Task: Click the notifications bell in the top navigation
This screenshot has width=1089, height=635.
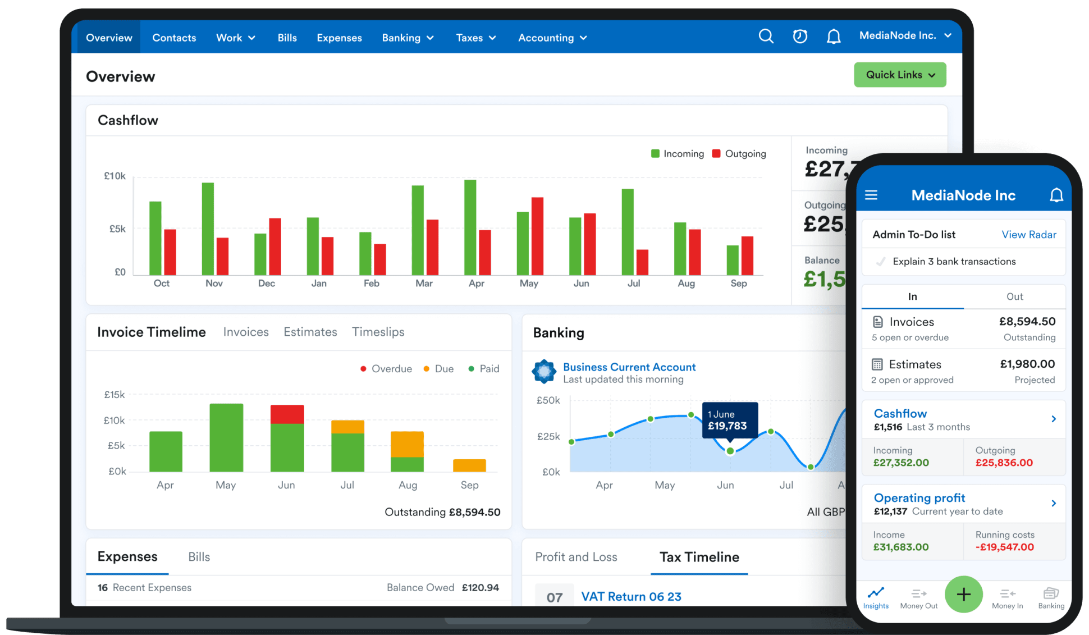Action: (x=834, y=36)
